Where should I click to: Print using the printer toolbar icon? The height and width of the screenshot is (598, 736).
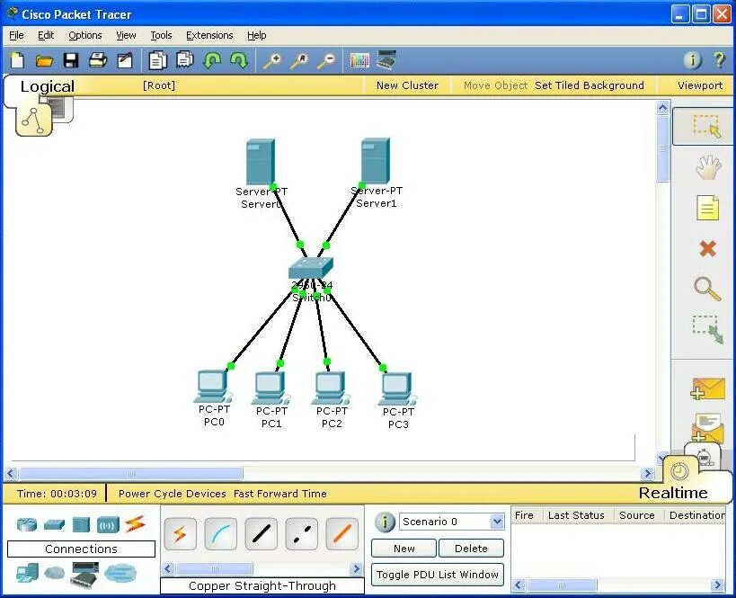coord(98,60)
